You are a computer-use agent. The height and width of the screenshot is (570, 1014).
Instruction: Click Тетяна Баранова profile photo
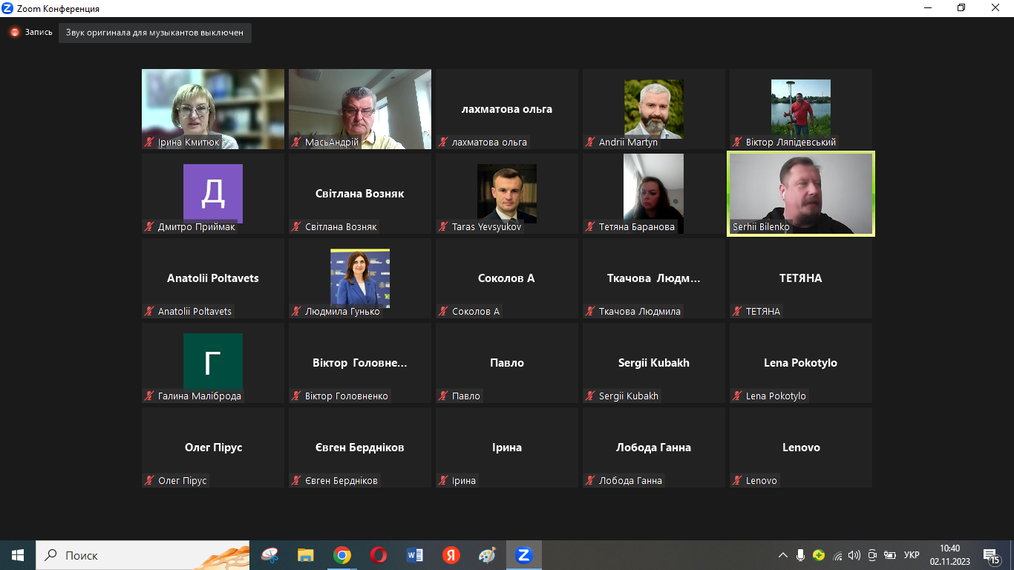[x=654, y=194]
